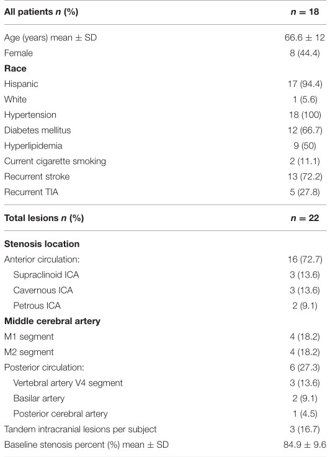Click the 'Middle cerebral artery' subheading

(52, 321)
